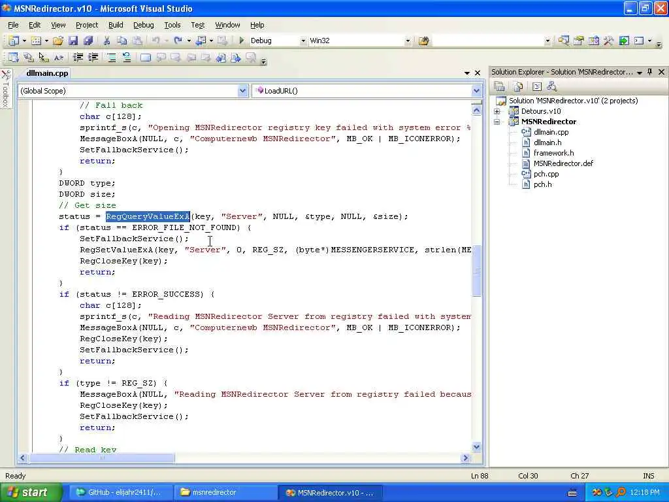Image resolution: width=669 pixels, height=502 pixels.
Task: Switch to the msnredirector folder taskbar button
Action: click(x=225, y=493)
